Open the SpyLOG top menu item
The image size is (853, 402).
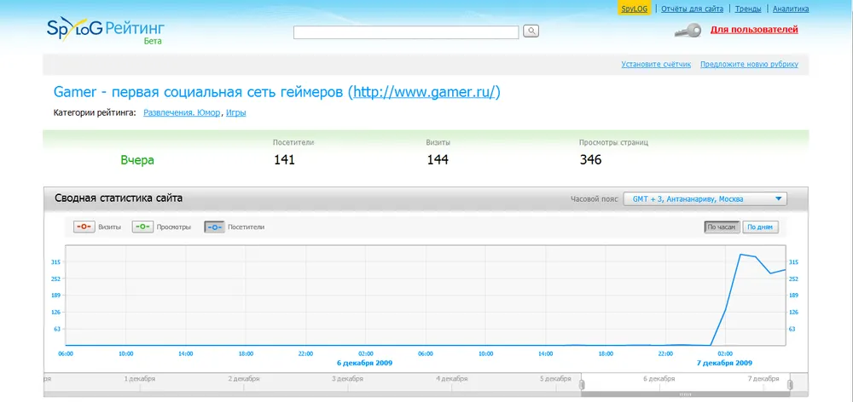coord(635,9)
